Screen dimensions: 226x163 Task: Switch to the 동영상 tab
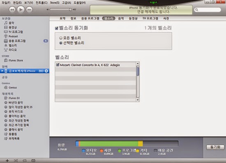[x=133, y=18]
